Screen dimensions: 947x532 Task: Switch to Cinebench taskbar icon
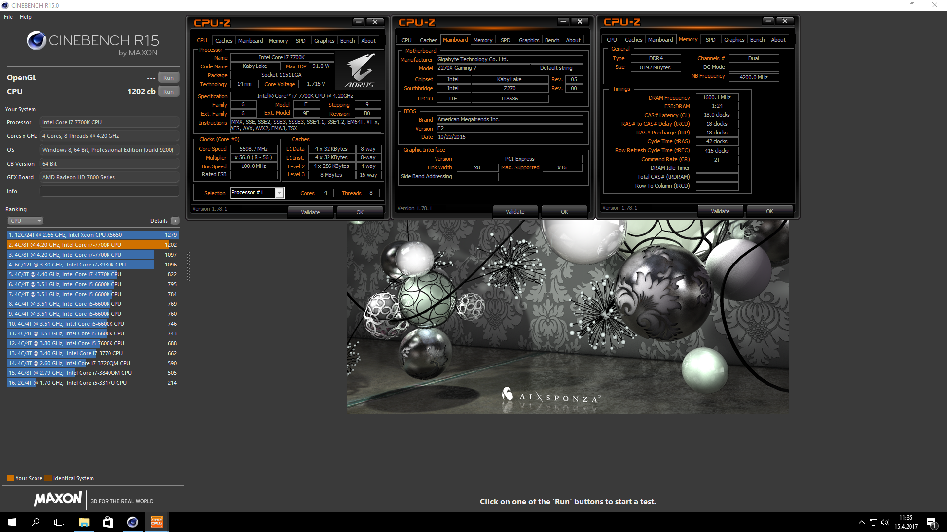[x=132, y=522]
